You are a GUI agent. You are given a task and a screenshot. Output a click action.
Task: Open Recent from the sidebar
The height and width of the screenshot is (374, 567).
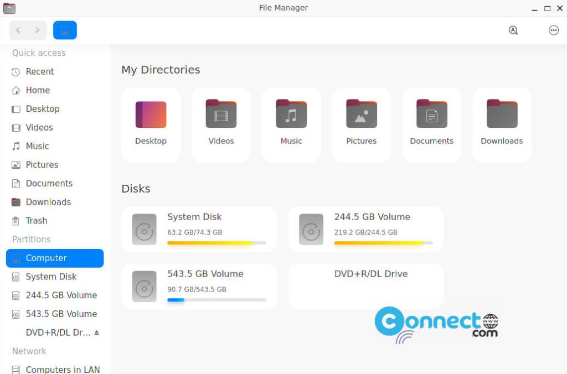point(39,71)
